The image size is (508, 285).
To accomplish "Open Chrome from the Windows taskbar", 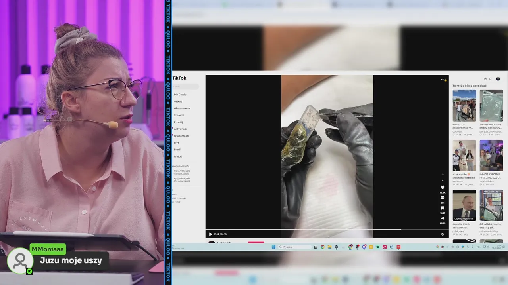I will pos(323,247).
